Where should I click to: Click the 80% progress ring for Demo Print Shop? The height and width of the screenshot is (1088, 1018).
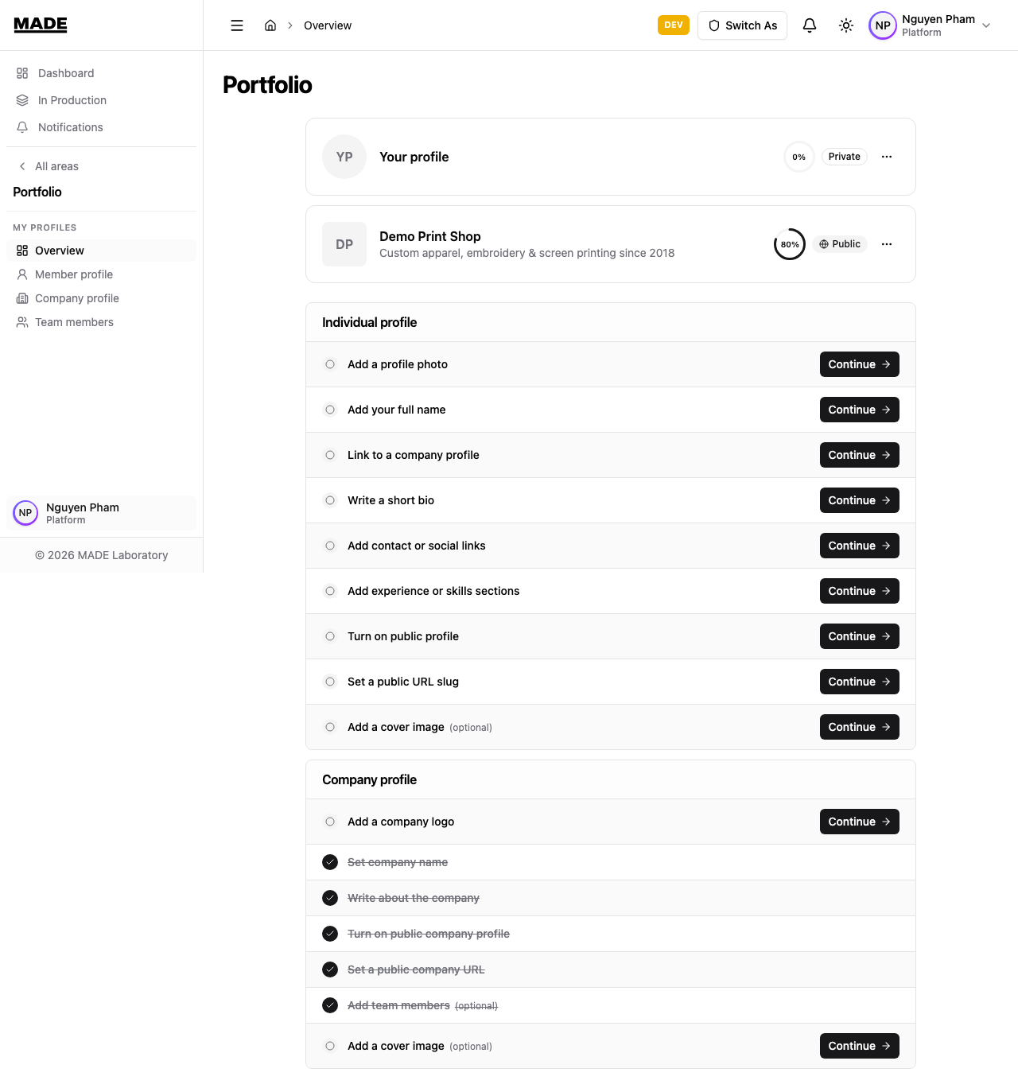pos(790,244)
